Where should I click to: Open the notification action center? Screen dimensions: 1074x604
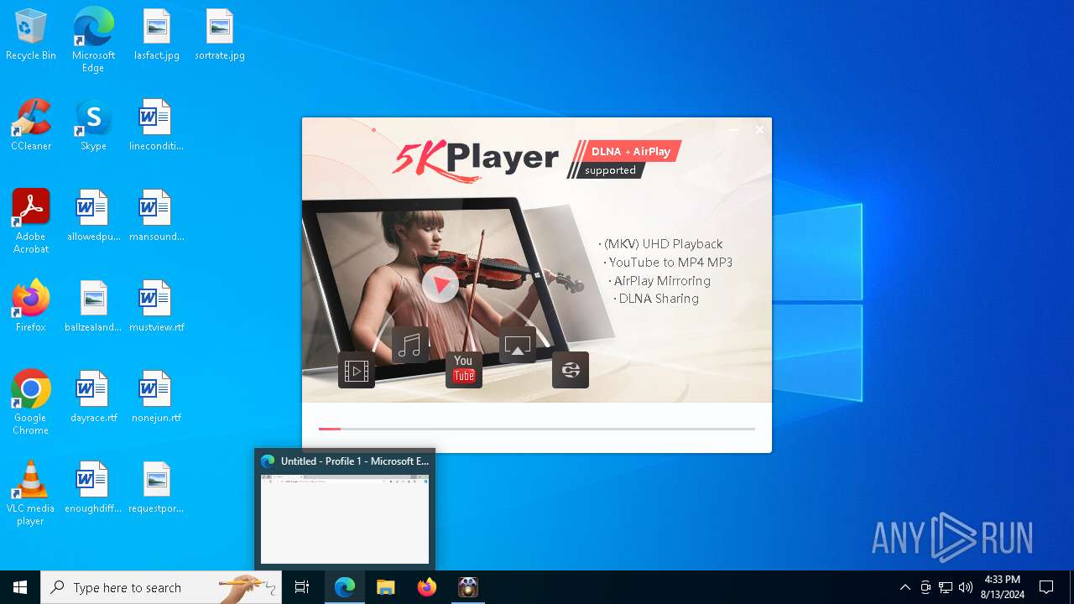[x=1046, y=587]
